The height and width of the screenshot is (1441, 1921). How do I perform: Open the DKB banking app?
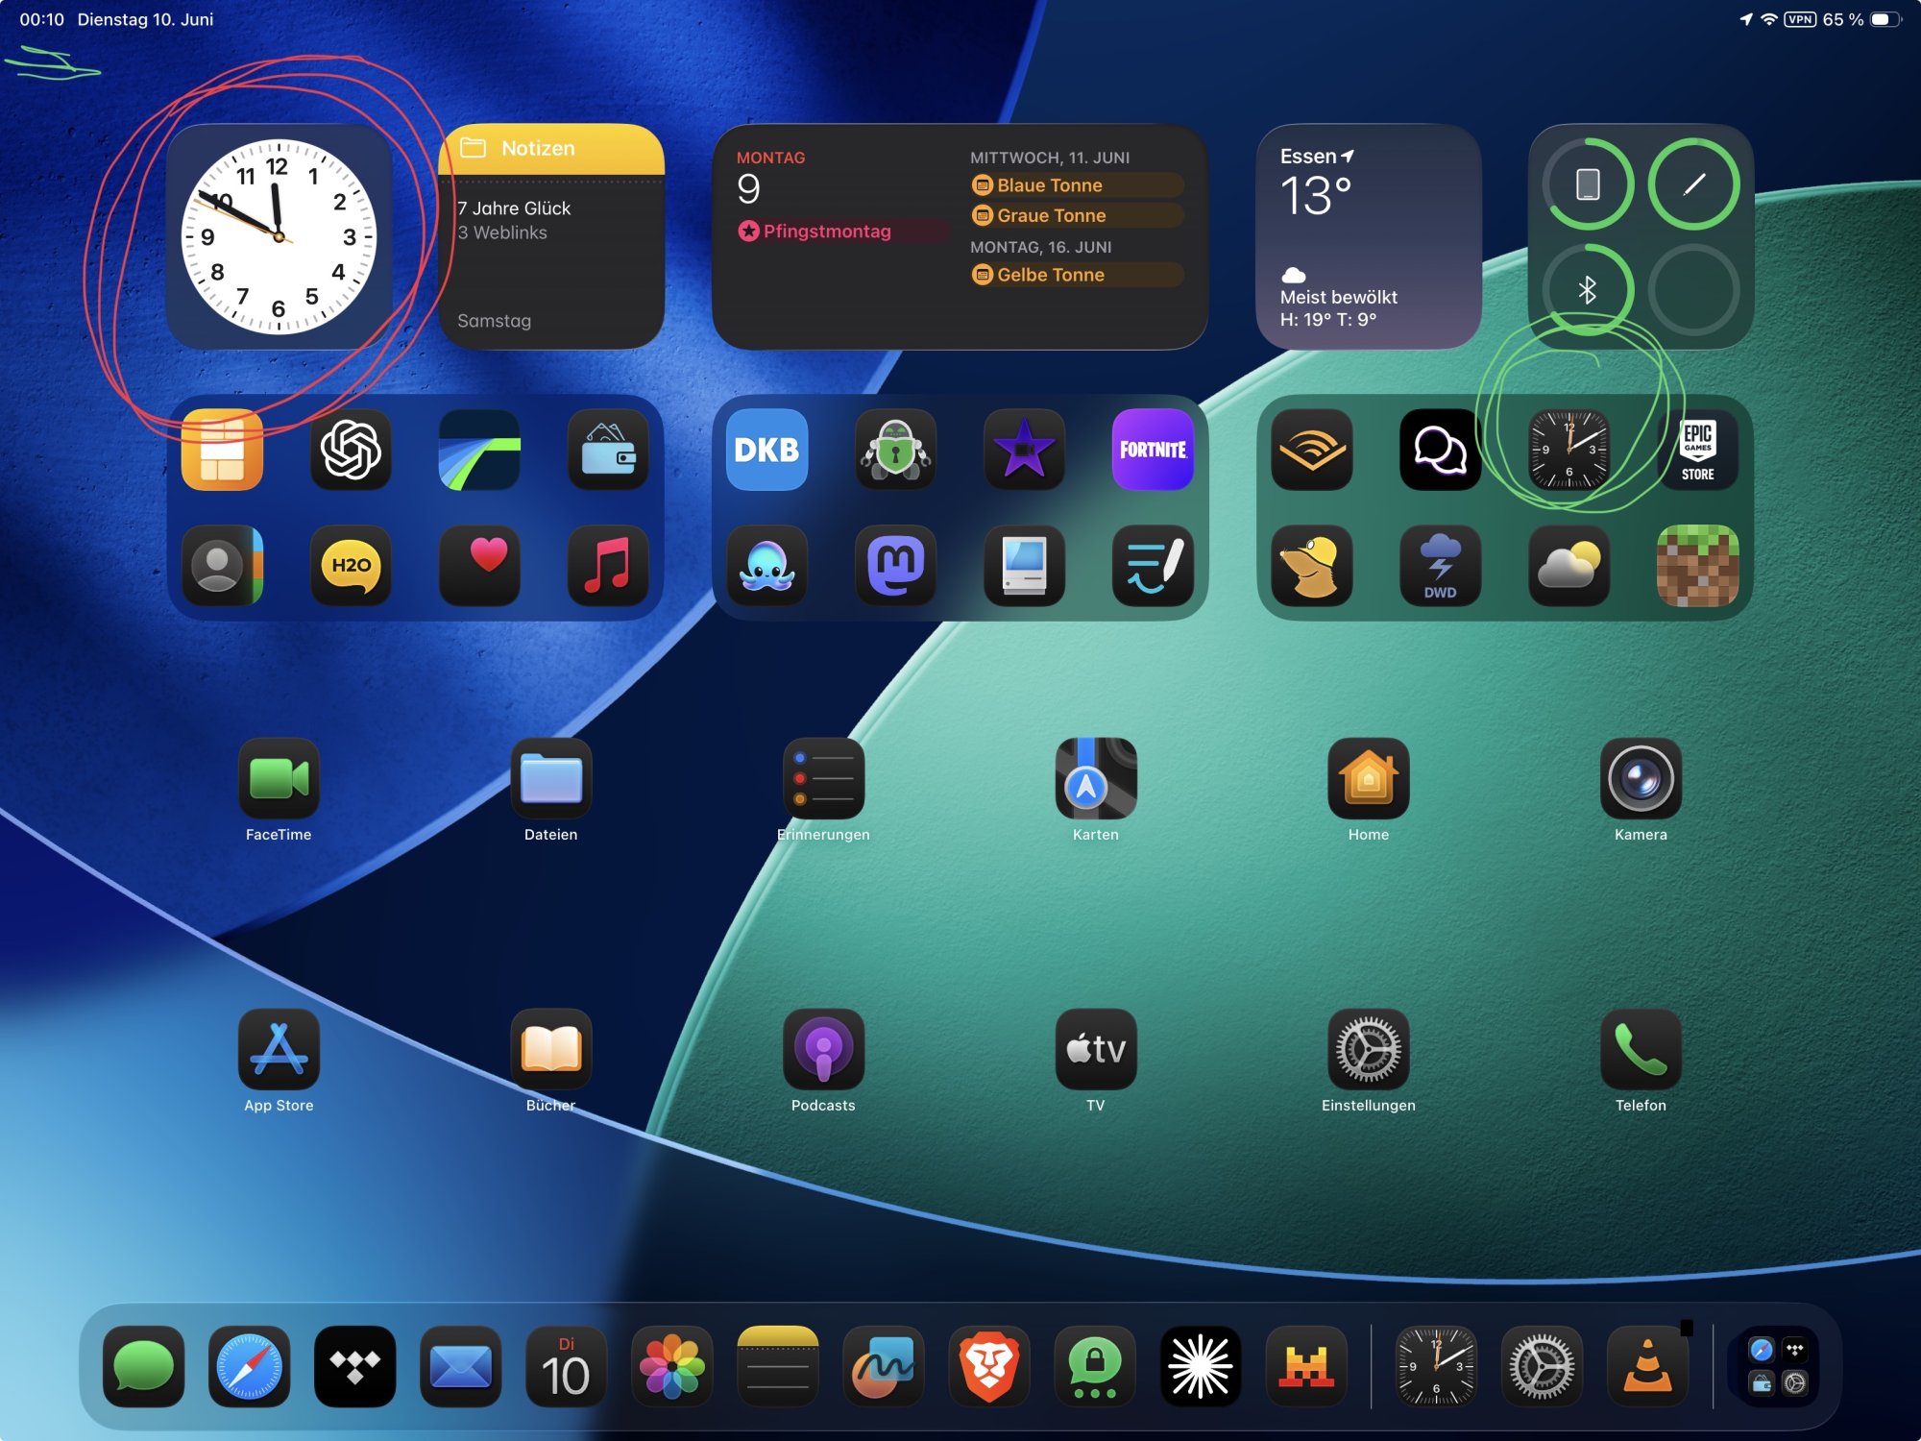coord(766,450)
